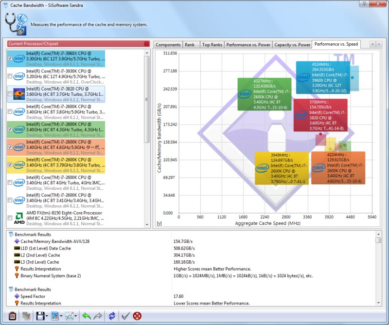Click the grey checkmark OK icon
Screen dimensions: 389x325
click(x=125, y=316)
